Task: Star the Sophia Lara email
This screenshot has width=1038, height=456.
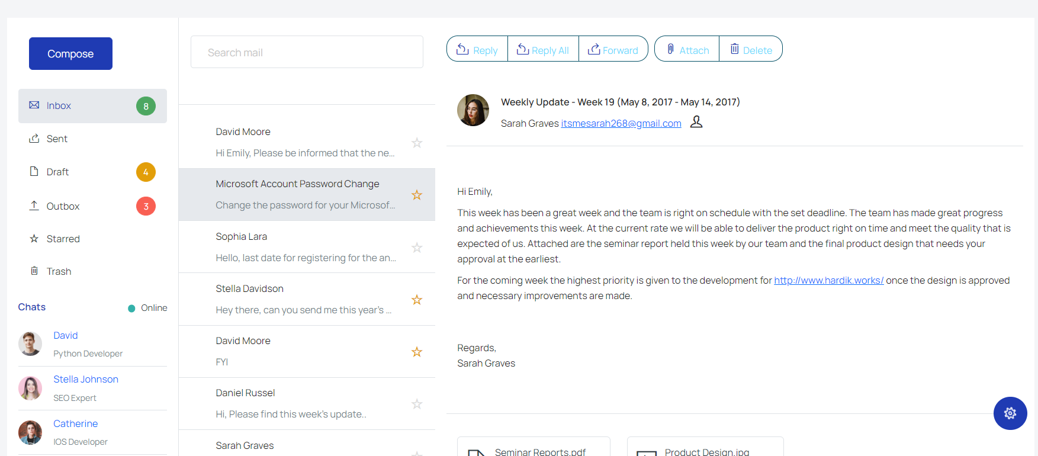Action: (x=417, y=248)
